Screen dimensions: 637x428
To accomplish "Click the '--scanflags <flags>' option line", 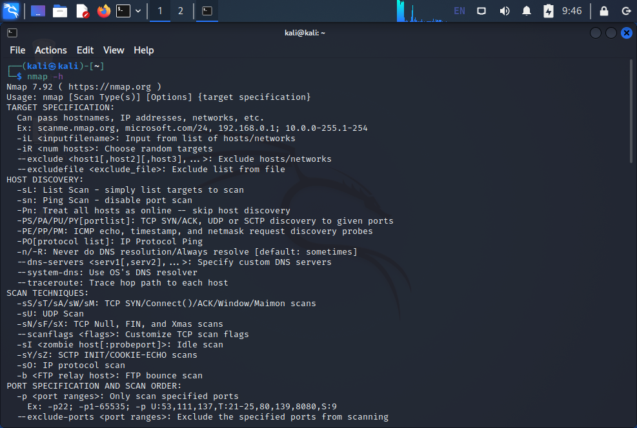I will tap(133, 335).
